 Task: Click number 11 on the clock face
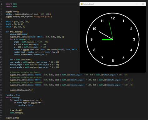102,21
